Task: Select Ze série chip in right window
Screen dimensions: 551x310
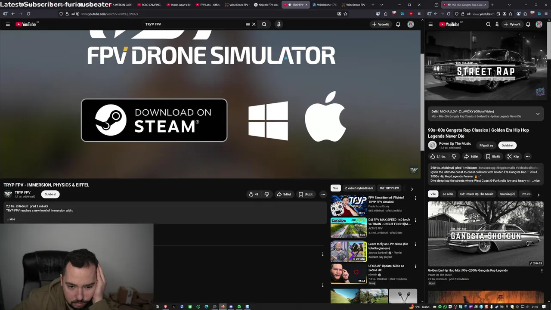Action: pyautogui.click(x=448, y=194)
